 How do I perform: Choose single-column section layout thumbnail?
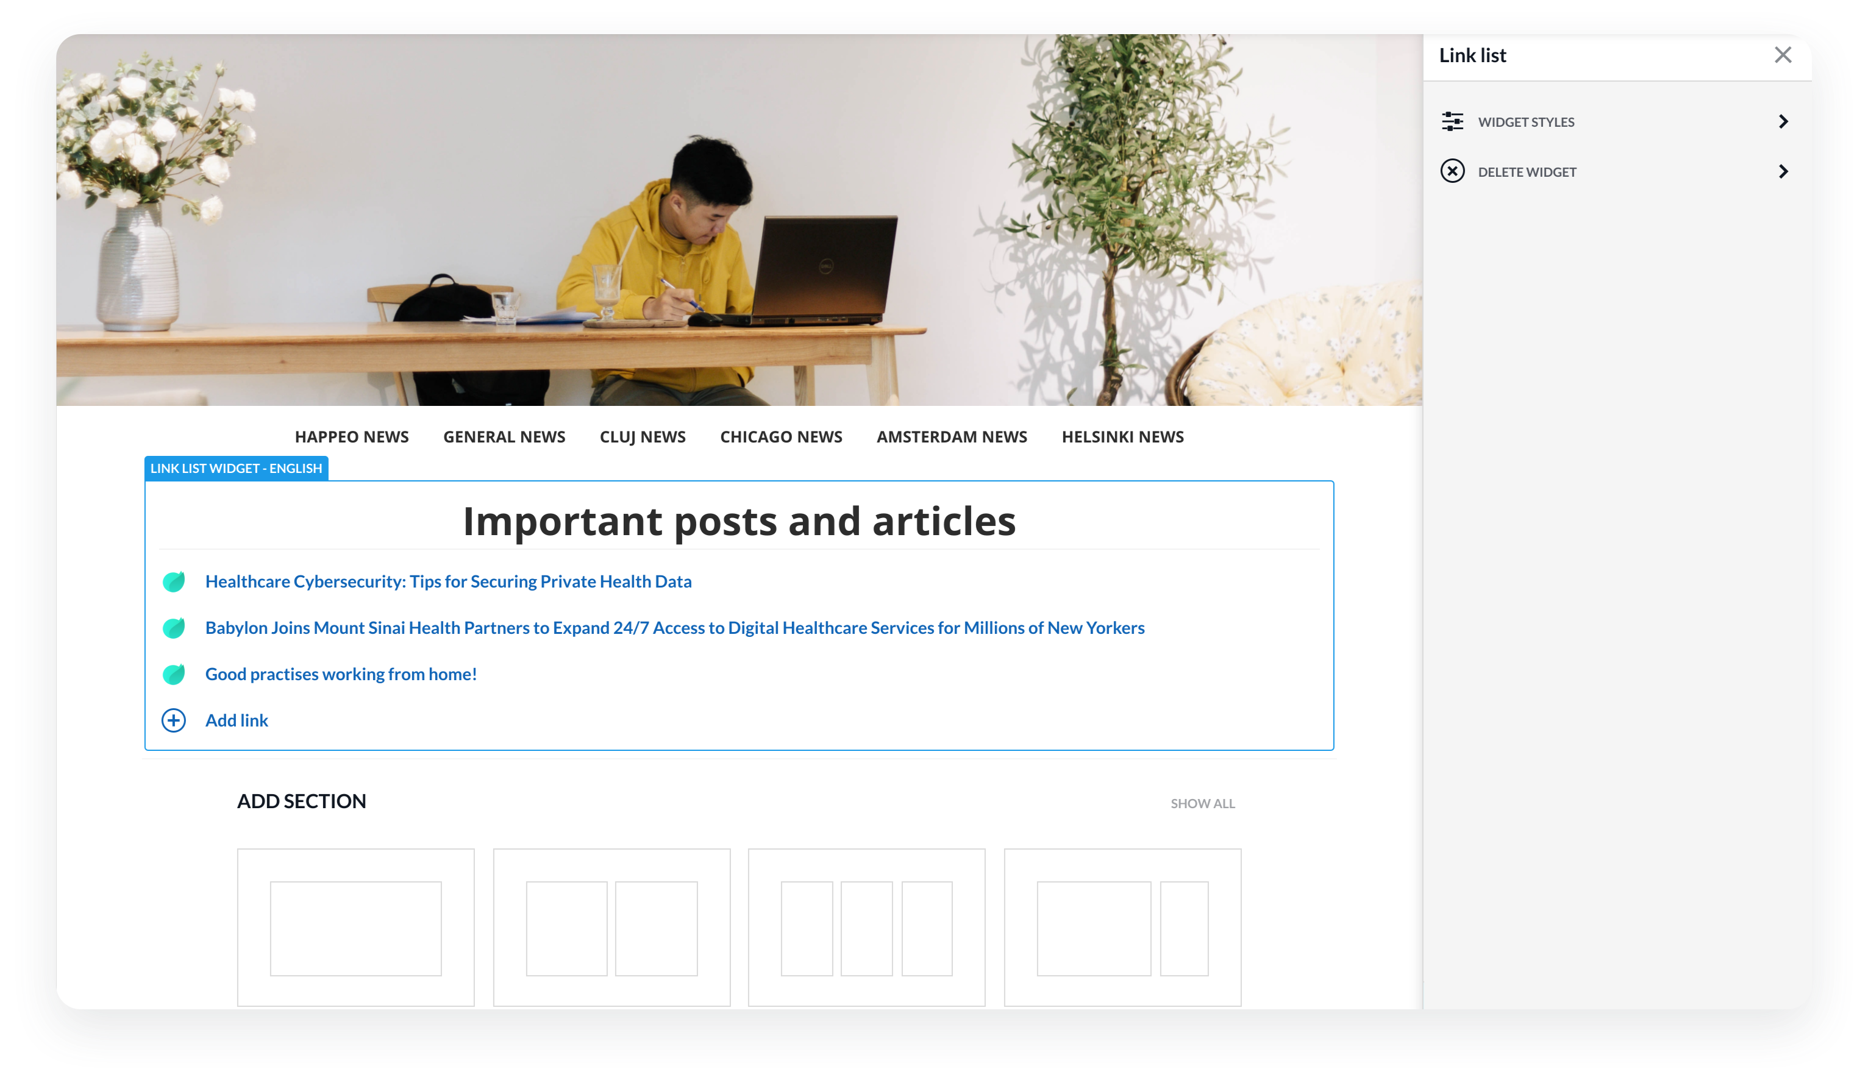[356, 928]
